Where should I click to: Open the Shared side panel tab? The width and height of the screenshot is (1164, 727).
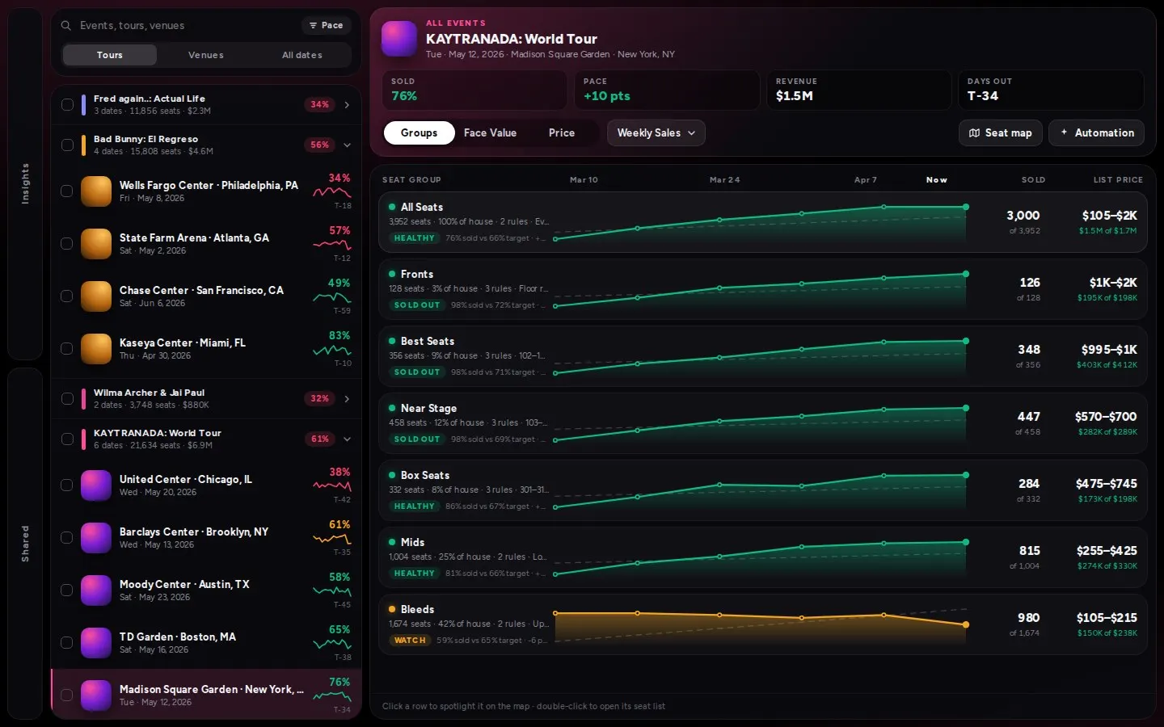point(25,543)
